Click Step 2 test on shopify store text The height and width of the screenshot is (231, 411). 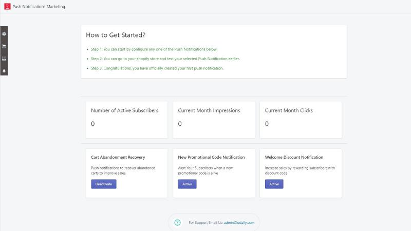(x=165, y=59)
